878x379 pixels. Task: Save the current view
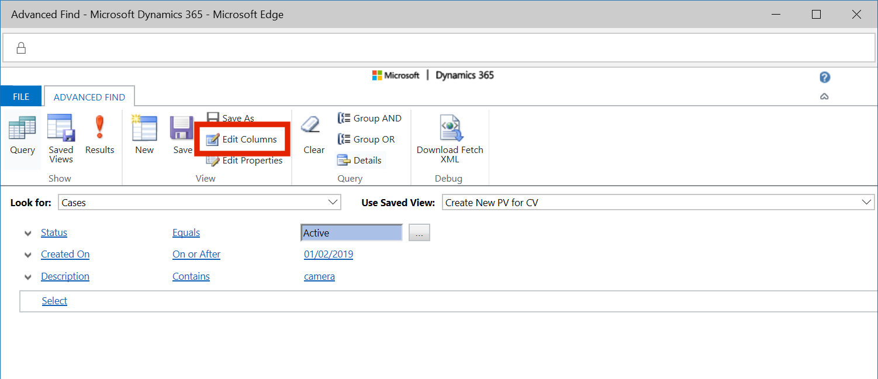coord(182,135)
